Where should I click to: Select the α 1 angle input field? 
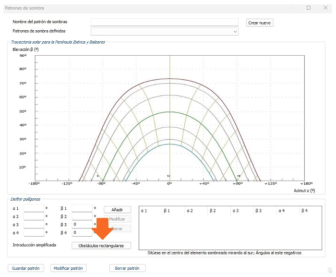34,209
